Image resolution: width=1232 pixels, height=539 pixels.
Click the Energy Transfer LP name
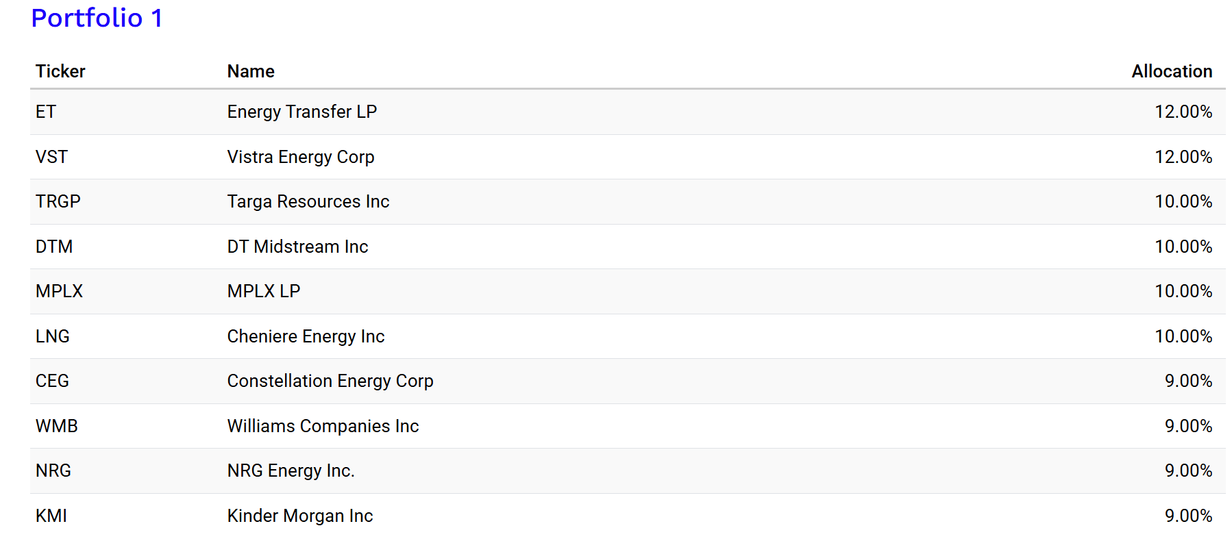(301, 112)
